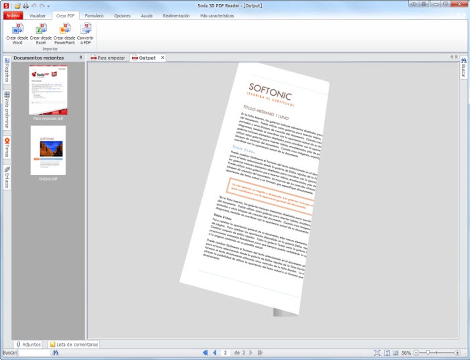The image size is (470, 360).
Task: Redo the last action
Action: (41, 6)
